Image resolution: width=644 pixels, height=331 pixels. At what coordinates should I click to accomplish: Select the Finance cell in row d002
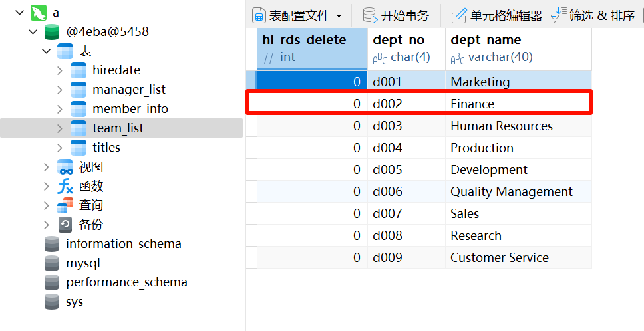[x=518, y=104]
